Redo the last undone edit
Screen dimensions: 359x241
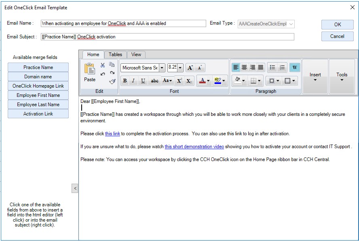tap(112, 73)
